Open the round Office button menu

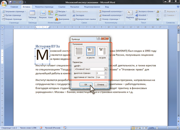[4, 4]
